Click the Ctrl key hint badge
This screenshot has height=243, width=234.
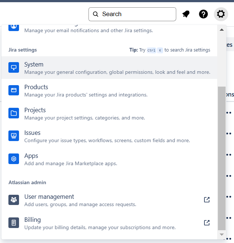point(151,50)
